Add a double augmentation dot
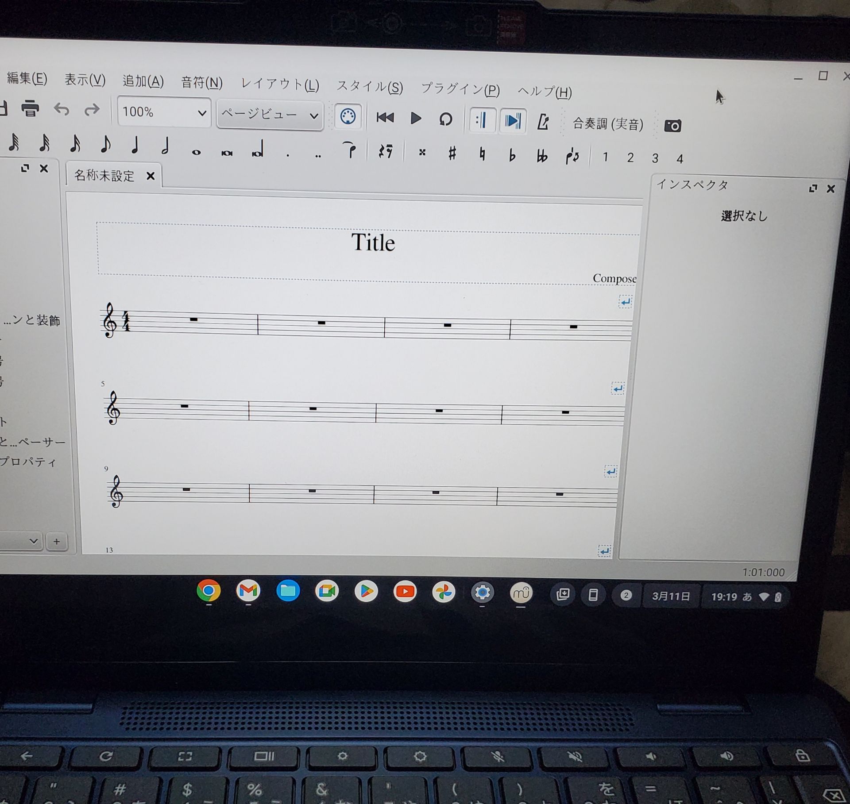 [318, 156]
